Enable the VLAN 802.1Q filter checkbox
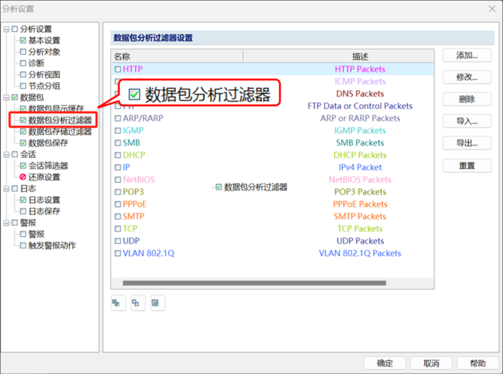Image resolution: width=503 pixels, height=374 pixels. tap(117, 253)
